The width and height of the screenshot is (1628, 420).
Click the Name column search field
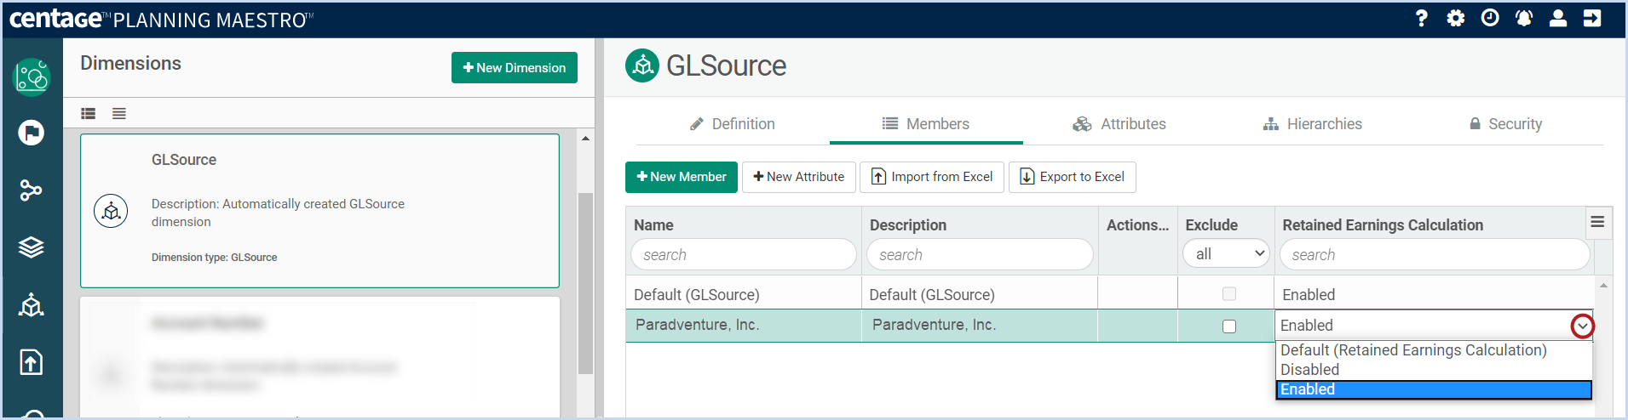[x=744, y=254]
